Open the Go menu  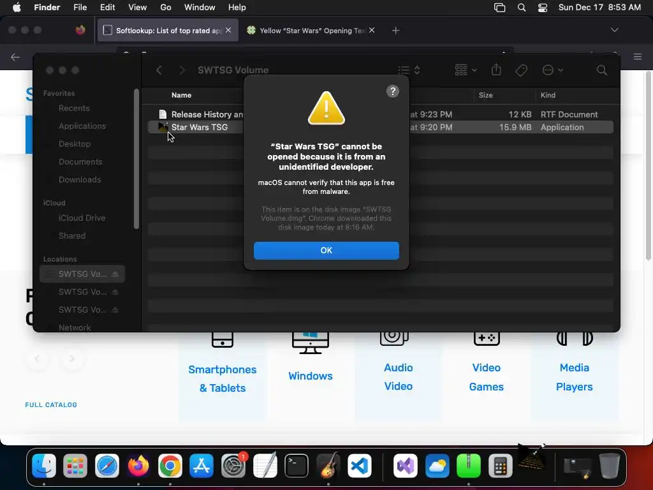(x=165, y=7)
